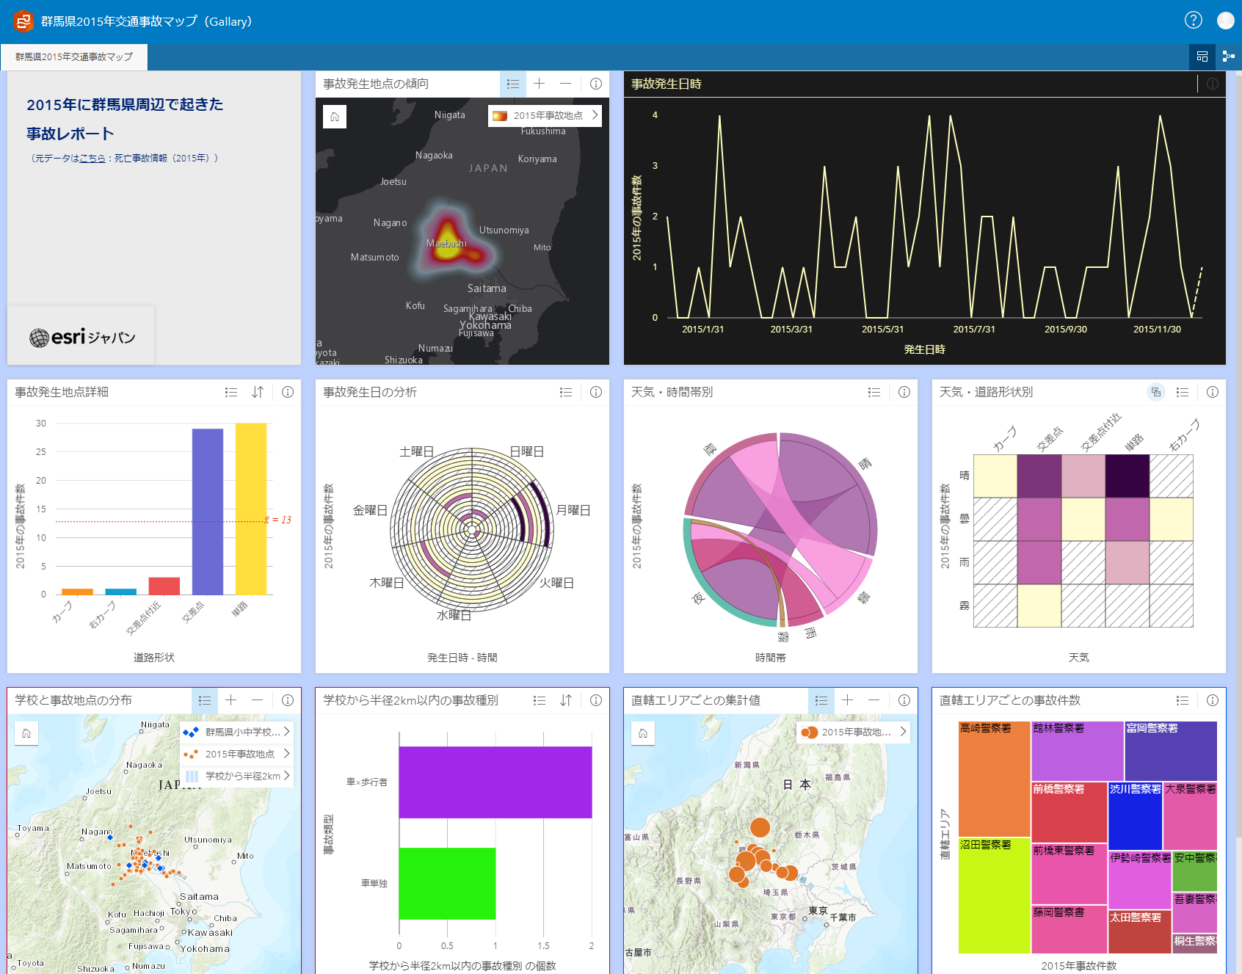Expand the 学校から半径2km layer entry
Image resolution: width=1242 pixels, height=974 pixels.
(x=286, y=776)
